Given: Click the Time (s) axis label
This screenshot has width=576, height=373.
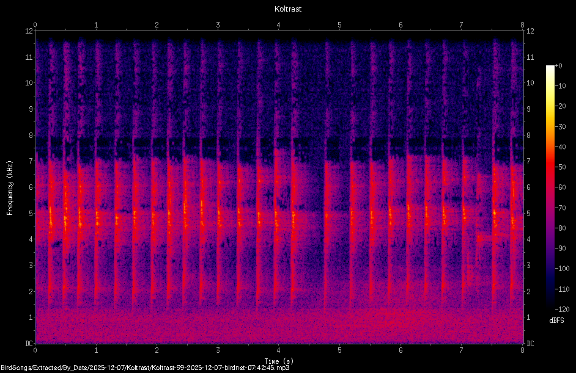Looking at the screenshot, I should (x=279, y=361).
